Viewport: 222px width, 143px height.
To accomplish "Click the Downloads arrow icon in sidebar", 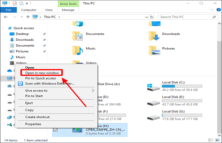I will [x=12, y=40].
